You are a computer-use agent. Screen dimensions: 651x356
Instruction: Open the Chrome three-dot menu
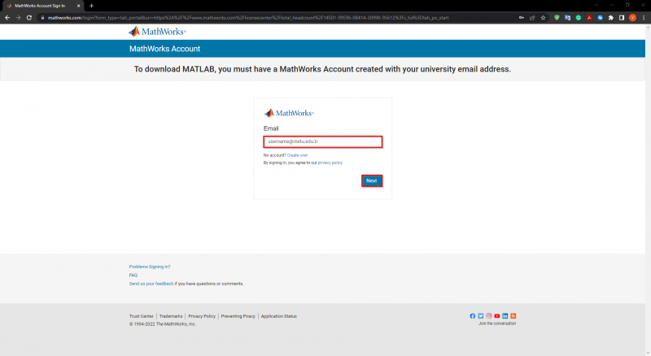tap(644, 17)
